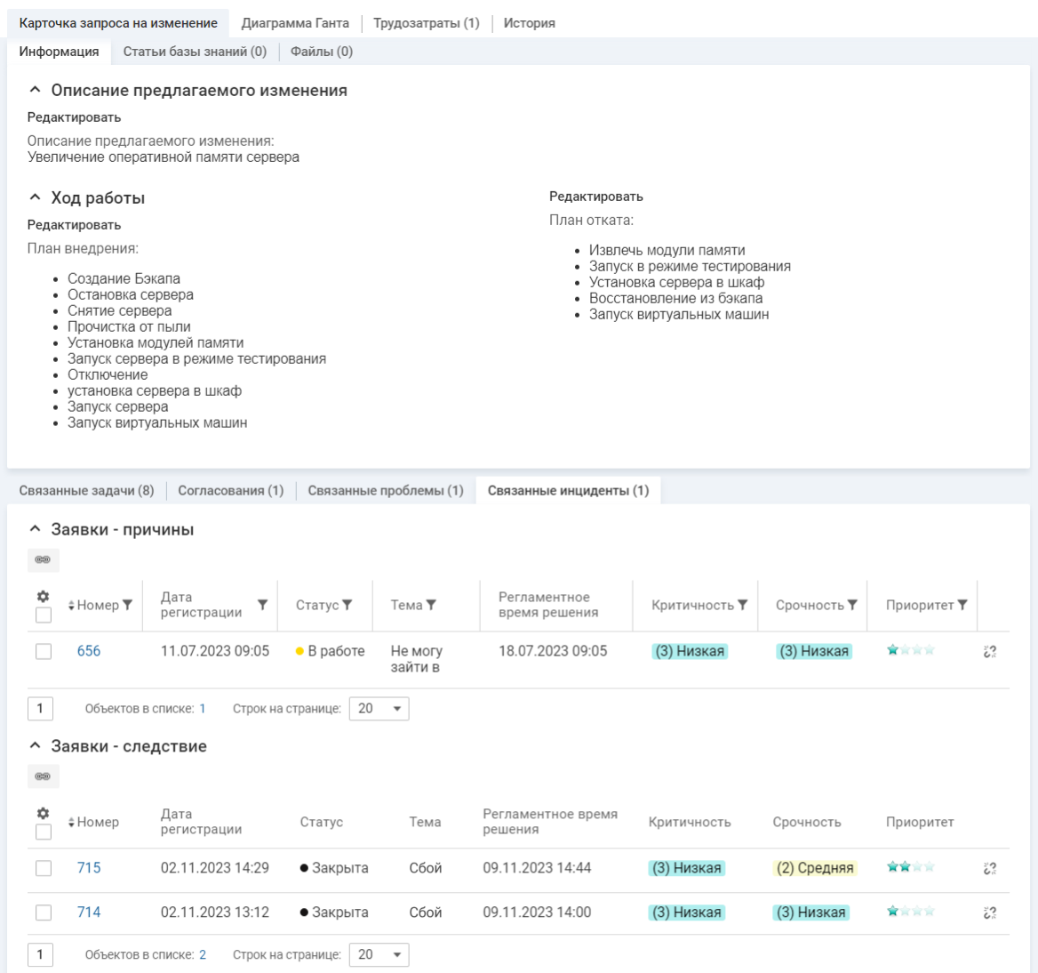Click object count 2 in consequences list

(203, 954)
